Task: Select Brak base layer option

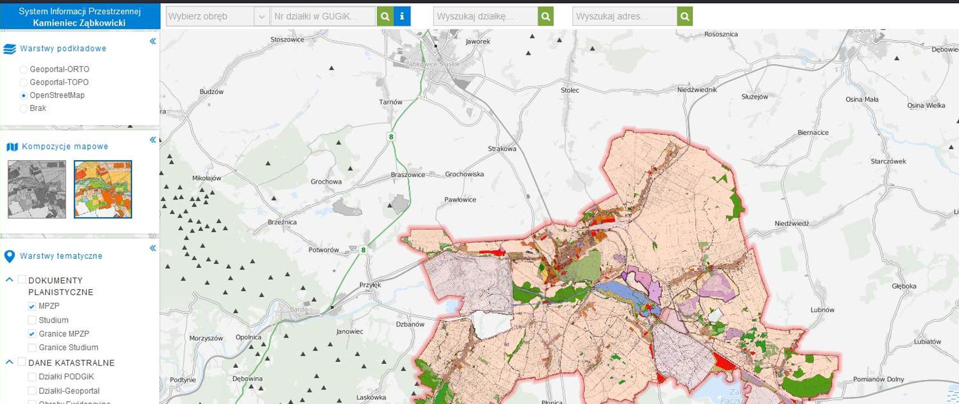Action: click(x=23, y=108)
